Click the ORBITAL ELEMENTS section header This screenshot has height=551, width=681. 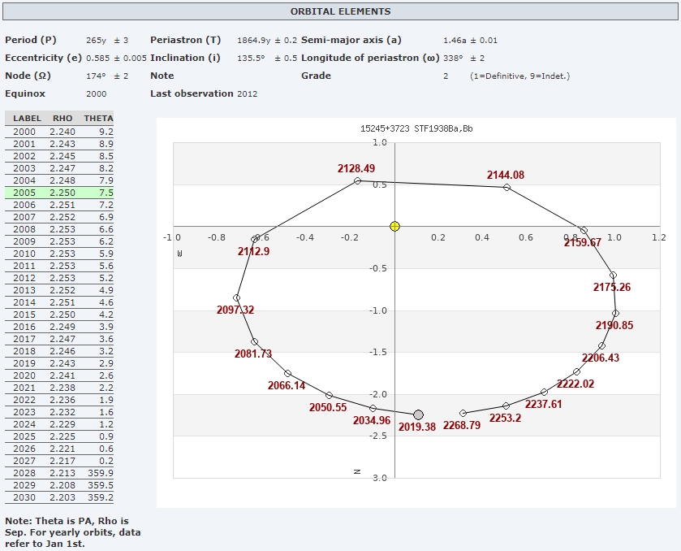click(x=340, y=11)
